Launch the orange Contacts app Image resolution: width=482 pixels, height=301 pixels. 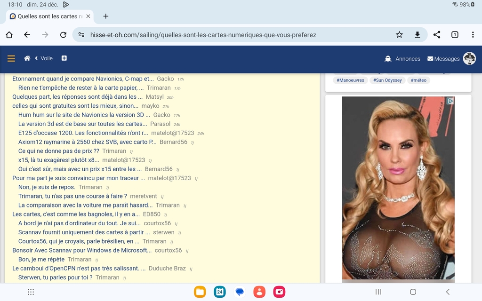coord(259,292)
